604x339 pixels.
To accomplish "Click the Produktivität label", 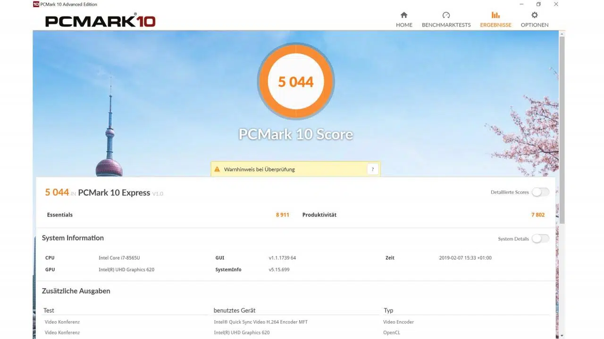I will pyautogui.click(x=319, y=215).
